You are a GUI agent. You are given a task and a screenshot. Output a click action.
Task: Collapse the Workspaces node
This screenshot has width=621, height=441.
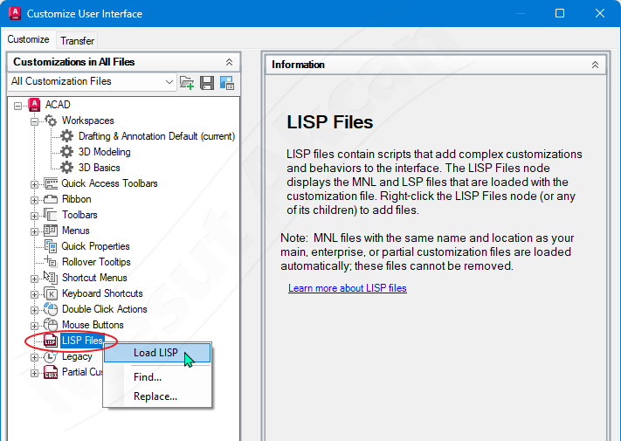tap(34, 121)
